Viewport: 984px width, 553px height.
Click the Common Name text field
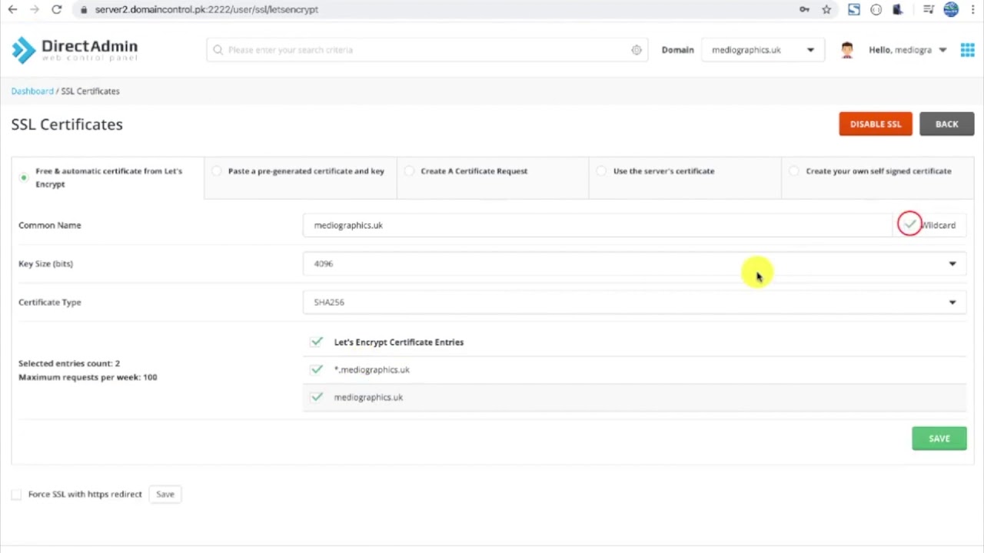pos(597,225)
